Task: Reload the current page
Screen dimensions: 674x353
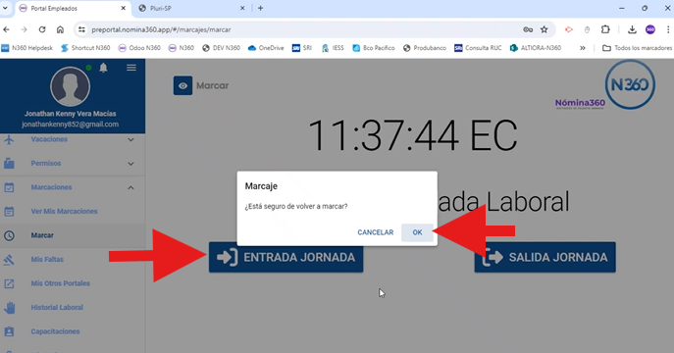Action: (42, 29)
